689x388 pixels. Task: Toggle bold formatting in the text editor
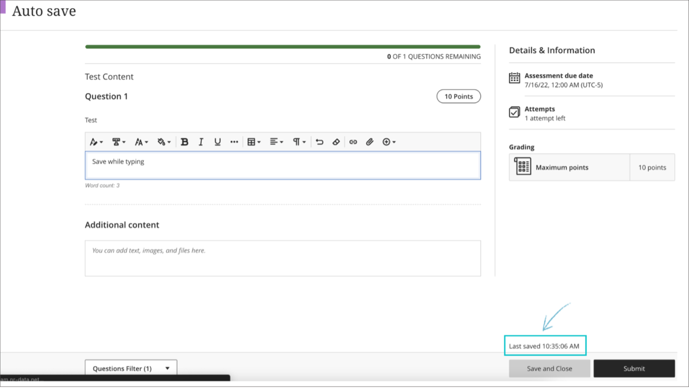click(x=185, y=142)
